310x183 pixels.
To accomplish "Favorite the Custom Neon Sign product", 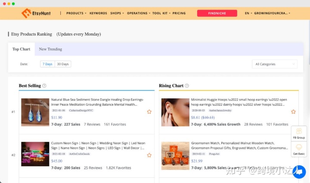I will (x=149, y=155).
